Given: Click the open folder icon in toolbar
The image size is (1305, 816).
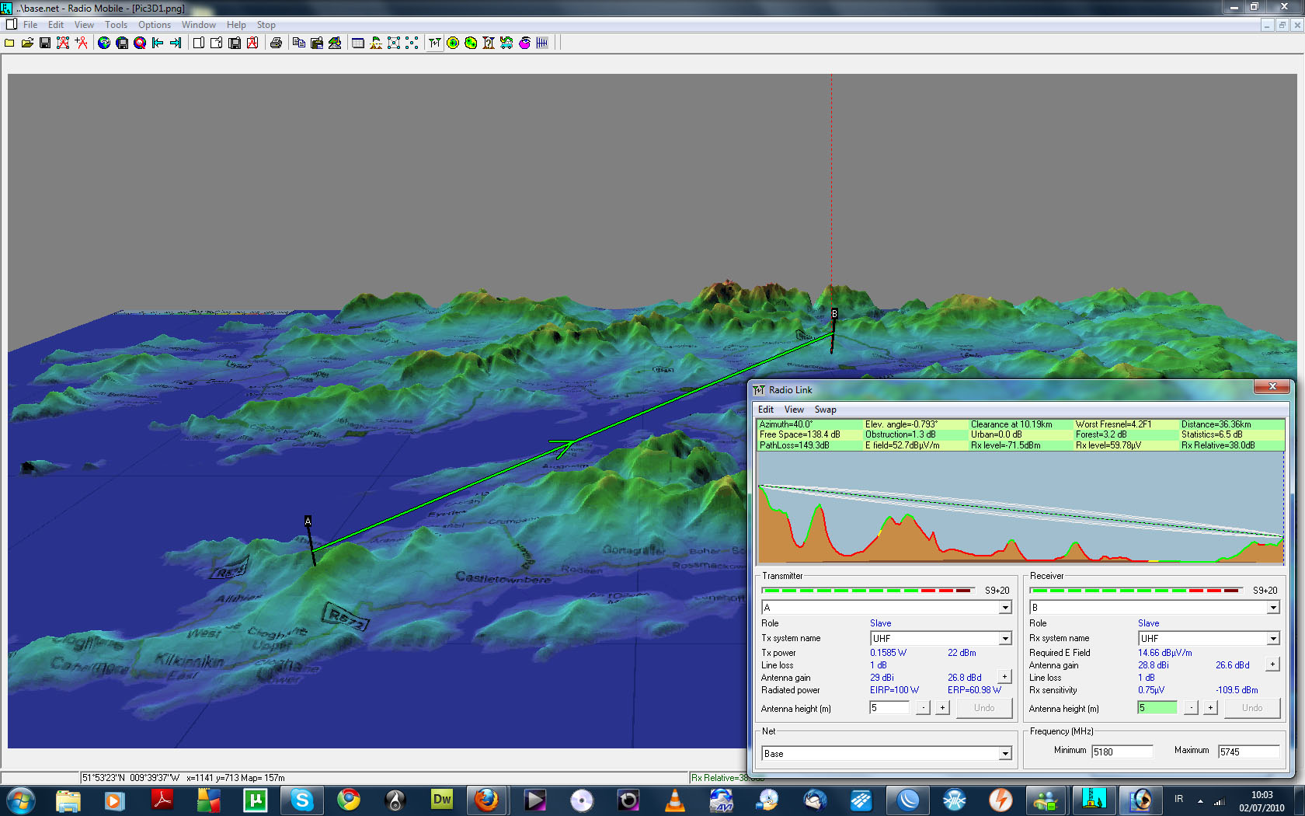Looking at the screenshot, I should pos(27,43).
